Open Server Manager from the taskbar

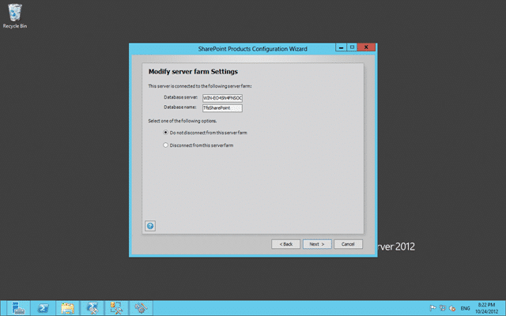tap(19, 308)
